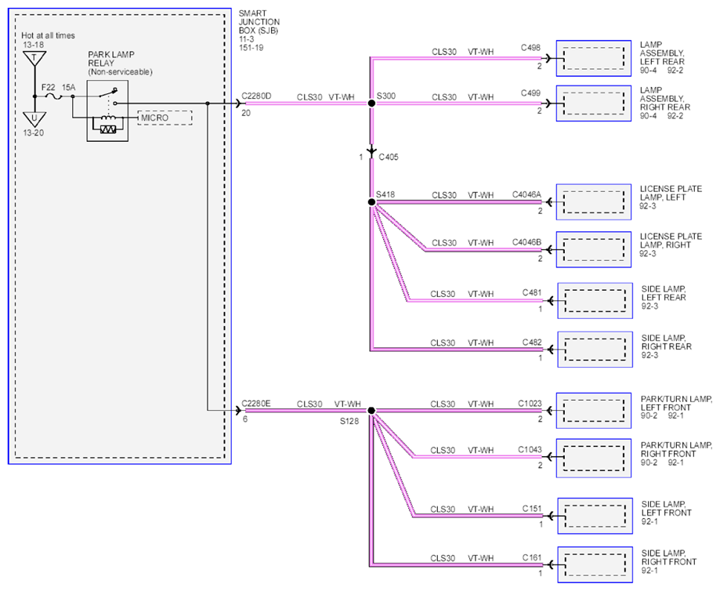Click the C2280D connector label
Viewport: 720px width, 591px height.
coord(256,96)
